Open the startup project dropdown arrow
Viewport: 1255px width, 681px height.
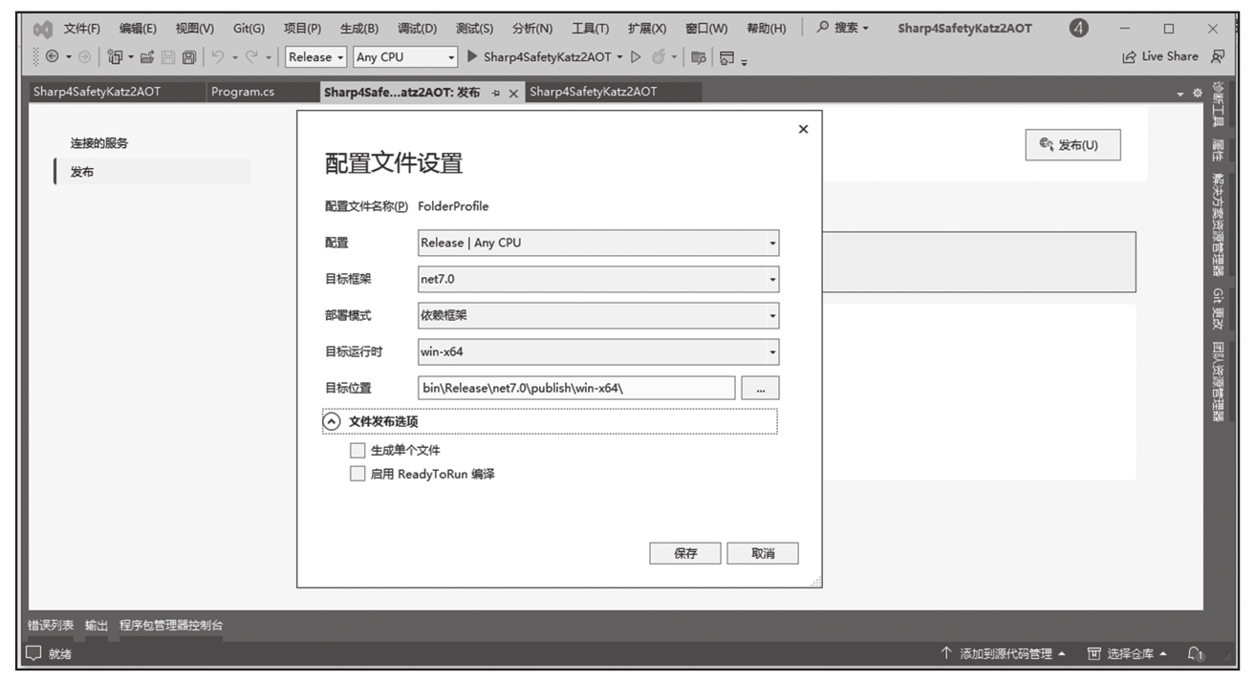click(x=619, y=57)
